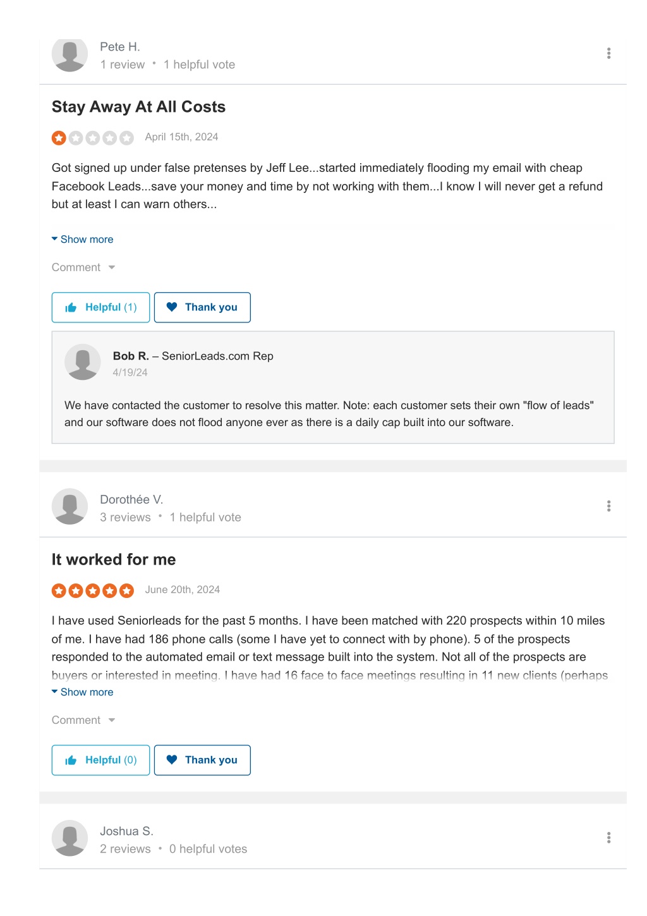Open the options menu for Pete H.'s review
The image size is (647, 916).
(x=608, y=53)
